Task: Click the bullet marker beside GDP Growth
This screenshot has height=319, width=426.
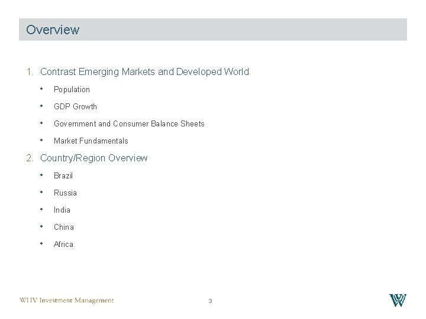Action: pos(42,106)
